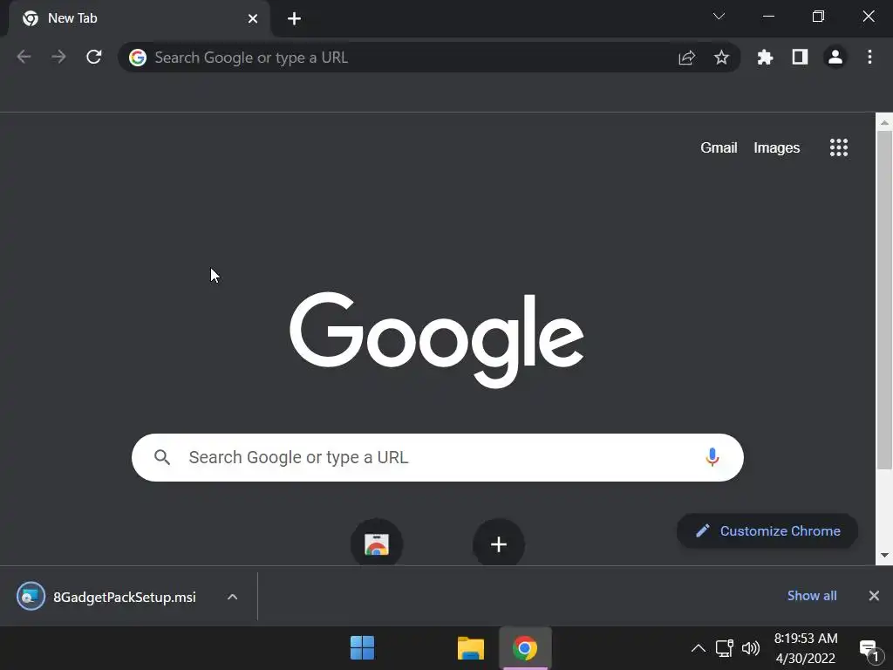This screenshot has width=893, height=670.
Task: Show hidden system tray icons
Action: [x=699, y=648]
